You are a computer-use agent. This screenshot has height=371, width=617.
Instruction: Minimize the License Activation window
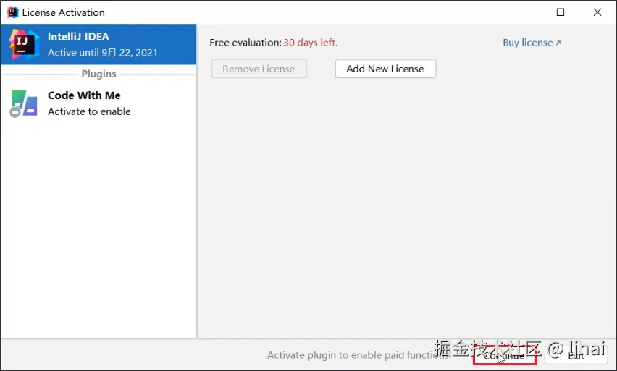pyautogui.click(x=524, y=12)
